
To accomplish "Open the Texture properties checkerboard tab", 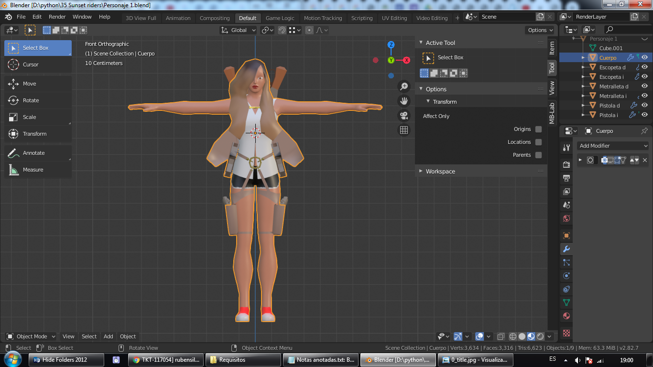I will pos(566,333).
